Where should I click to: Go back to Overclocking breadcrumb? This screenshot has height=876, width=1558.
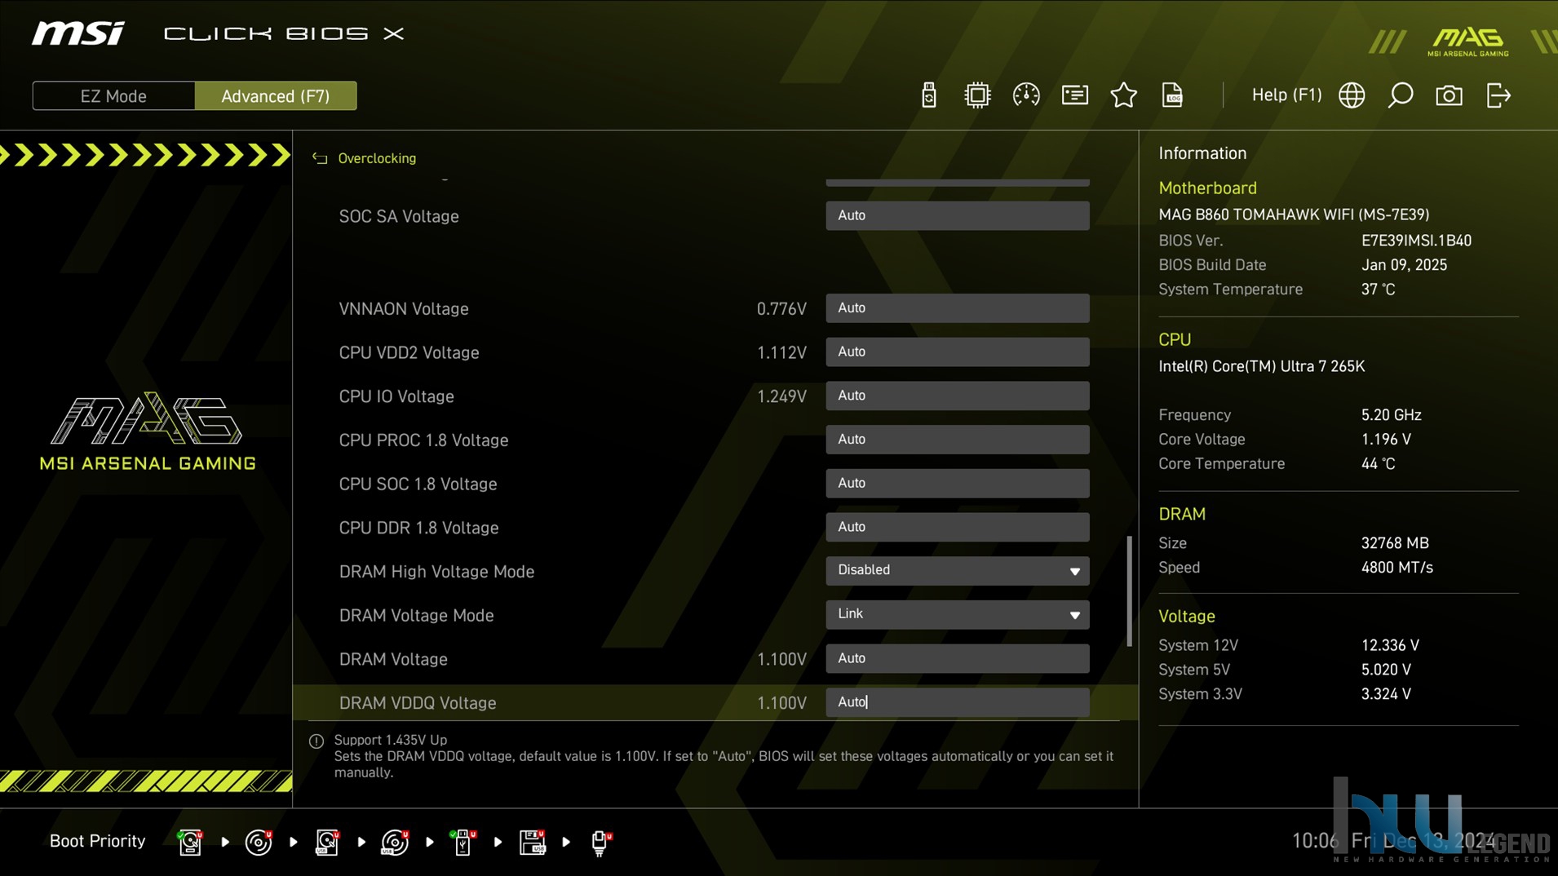coord(377,158)
